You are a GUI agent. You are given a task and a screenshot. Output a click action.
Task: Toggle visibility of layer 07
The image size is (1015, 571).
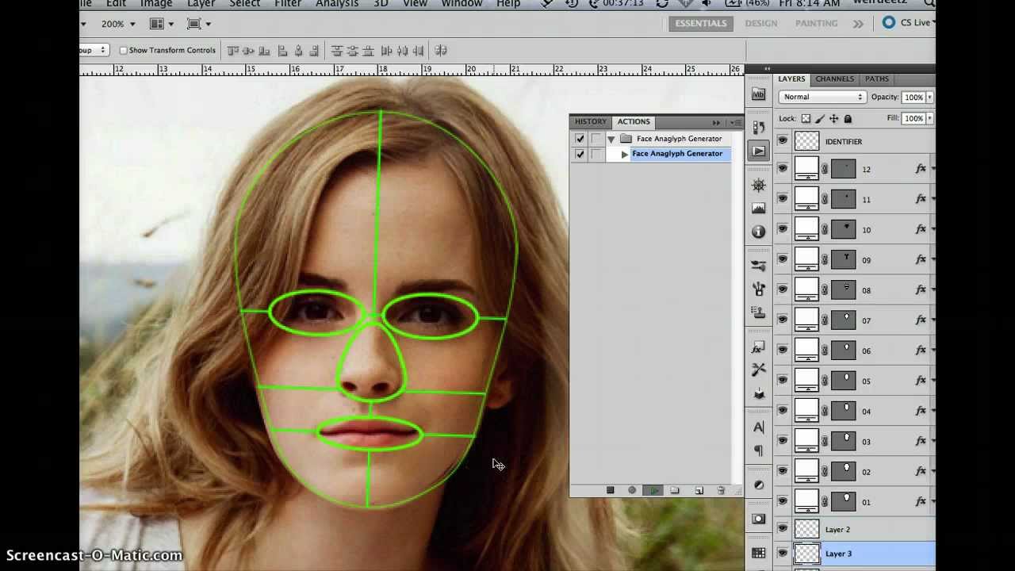[x=783, y=320]
